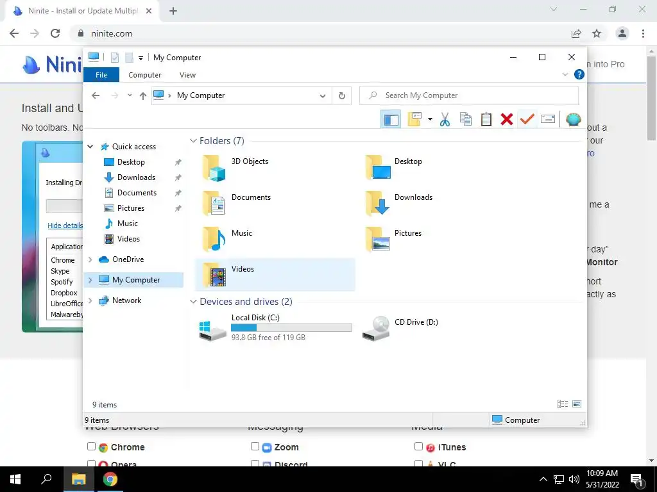Collapse the Devices and drives group
Image resolution: width=657 pixels, height=492 pixels.
point(193,302)
